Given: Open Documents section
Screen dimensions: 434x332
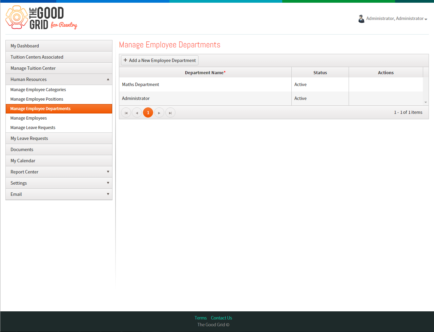Looking at the screenshot, I should 59,149.
